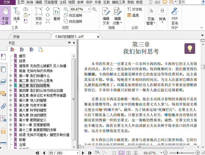Click the zoom slider in the status bar
Viewport: 205px width, 155px height.
(178, 153)
